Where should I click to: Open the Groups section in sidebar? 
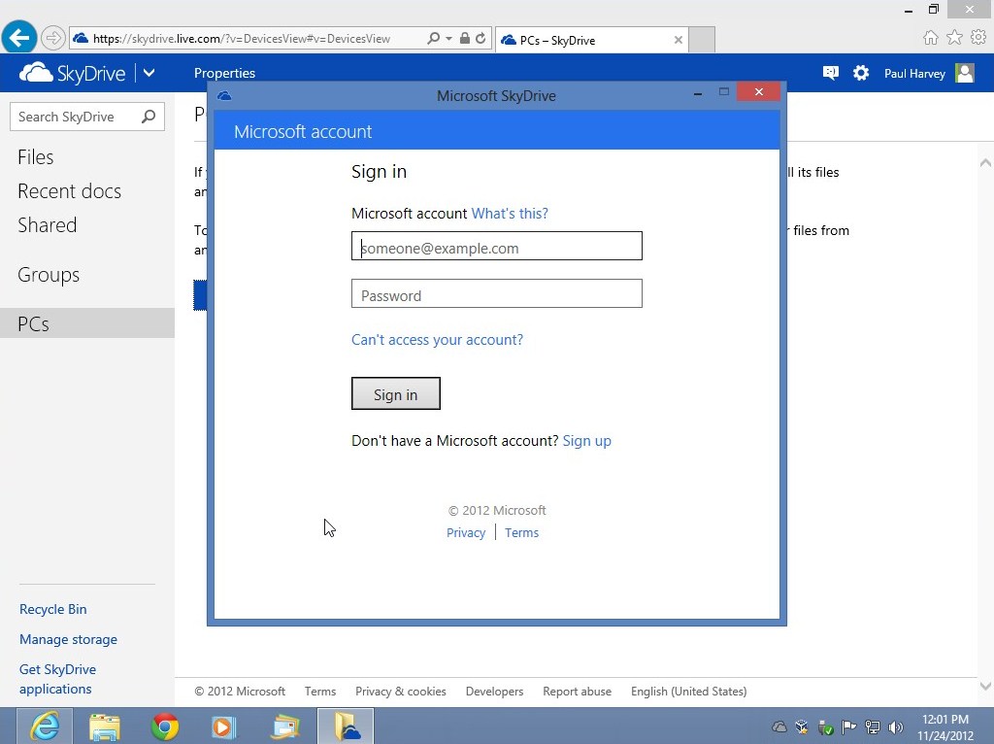[x=49, y=275]
